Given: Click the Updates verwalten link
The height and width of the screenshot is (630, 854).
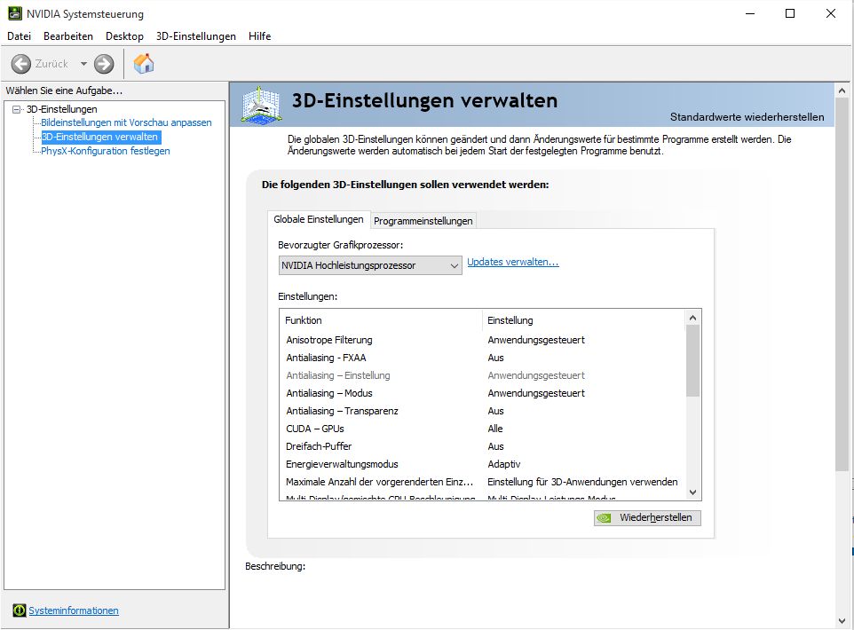Looking at the screenshot, I should point(512,263).
